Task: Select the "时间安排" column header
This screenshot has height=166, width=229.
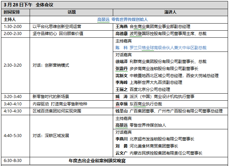Action: (12, 12)
